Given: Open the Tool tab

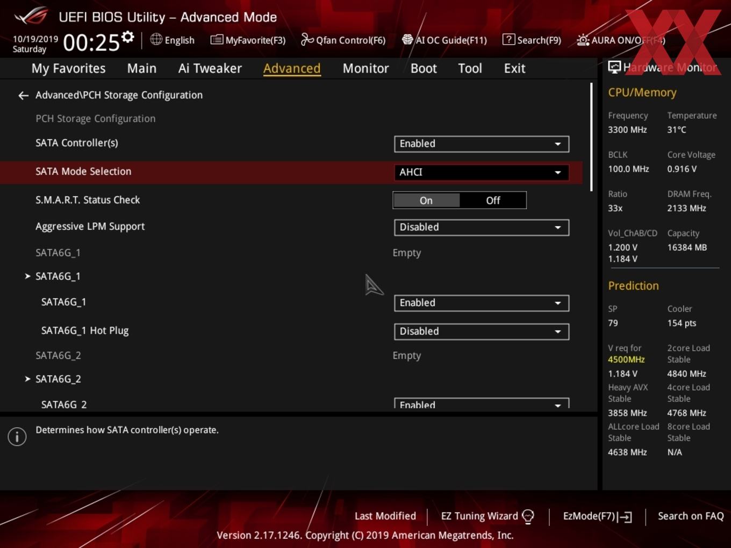Looking at the screenshot, I should coord(470,68).
